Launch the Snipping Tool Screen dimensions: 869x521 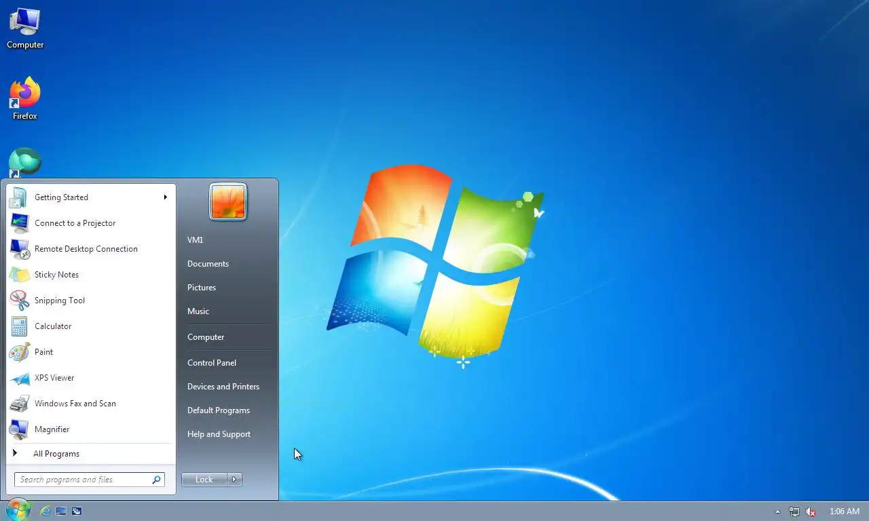click(91, 301)
